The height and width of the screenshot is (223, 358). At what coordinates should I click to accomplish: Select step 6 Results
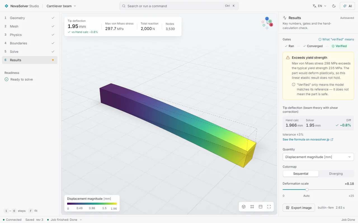pos(30,60)
